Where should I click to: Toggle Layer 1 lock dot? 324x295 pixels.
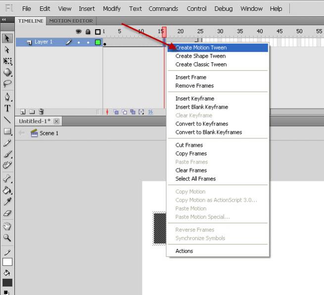coord(88,42)
